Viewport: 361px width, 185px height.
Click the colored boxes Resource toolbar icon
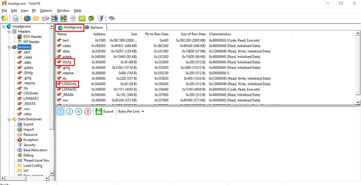pyautogui.click(x=46, y=18)
